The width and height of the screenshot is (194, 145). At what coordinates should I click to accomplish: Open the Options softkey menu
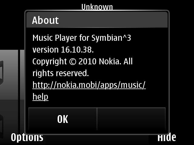point(27,137)
